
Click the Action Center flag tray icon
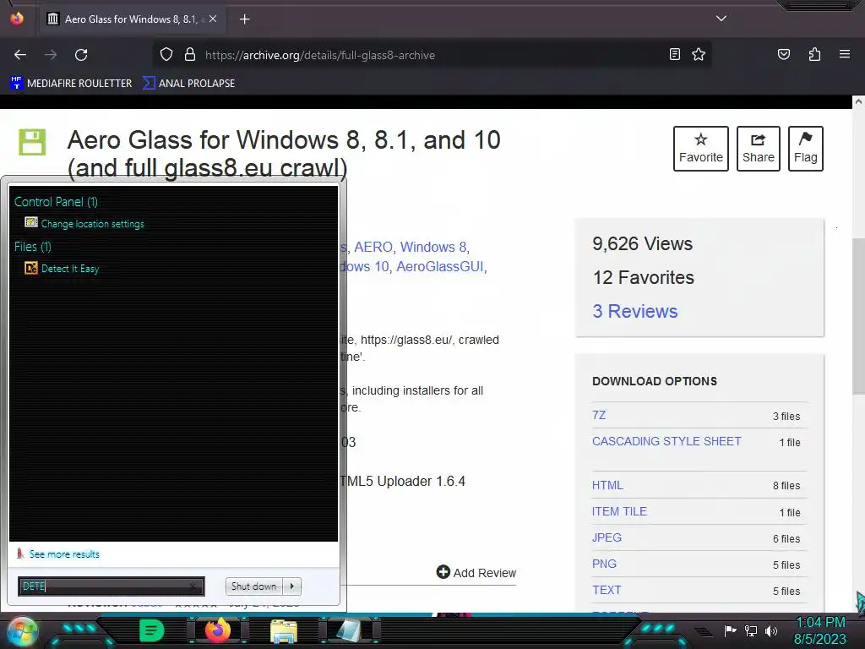730,630
